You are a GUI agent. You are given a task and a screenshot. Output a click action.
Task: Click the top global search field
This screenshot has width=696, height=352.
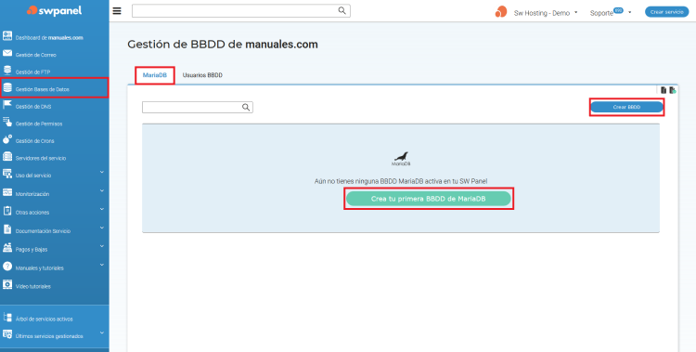point(241,10)
